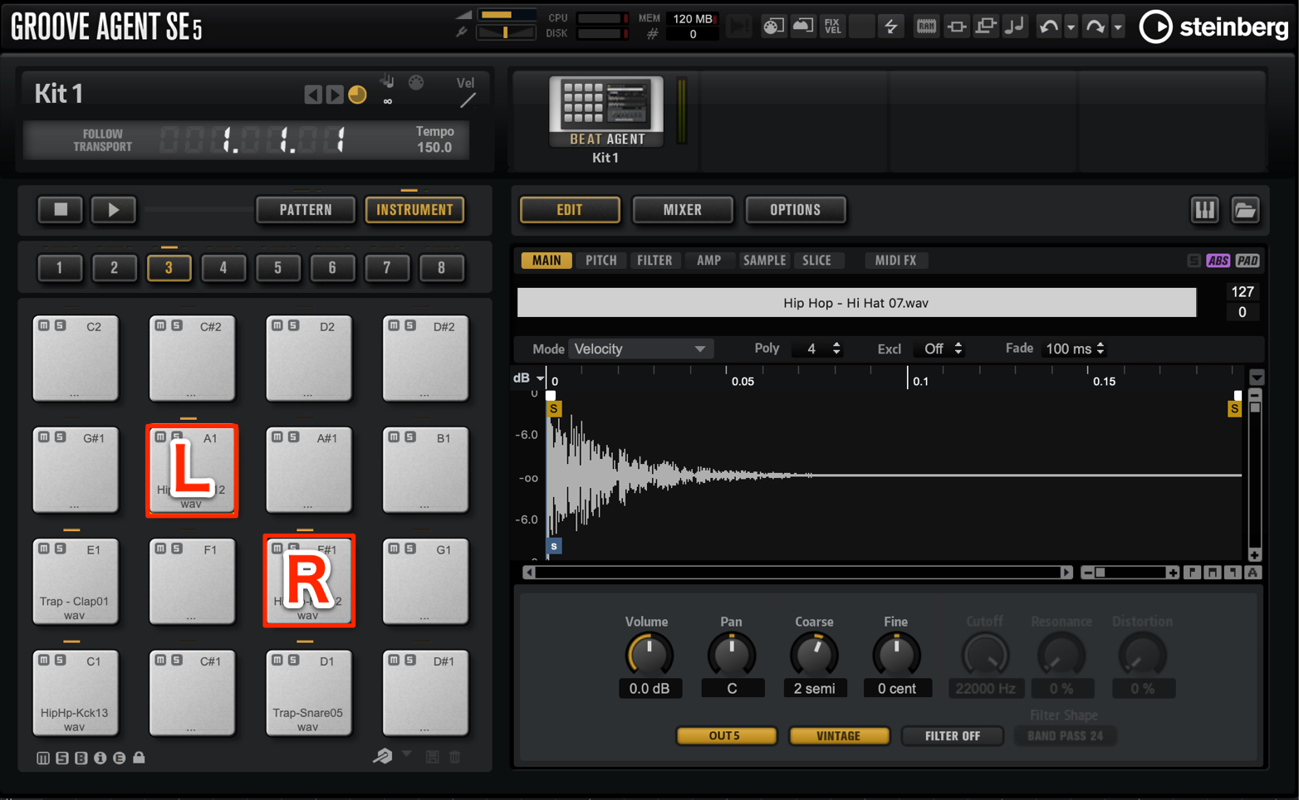1299x800 pixels.
Task: Open the Mixer page
Action: [x=683, y=210]
